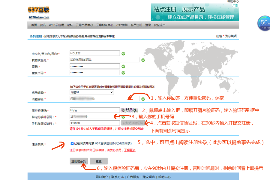Click the 站点注册 banner advertisement
Viewport: 270px width, 180px height.
click(195, 12)
